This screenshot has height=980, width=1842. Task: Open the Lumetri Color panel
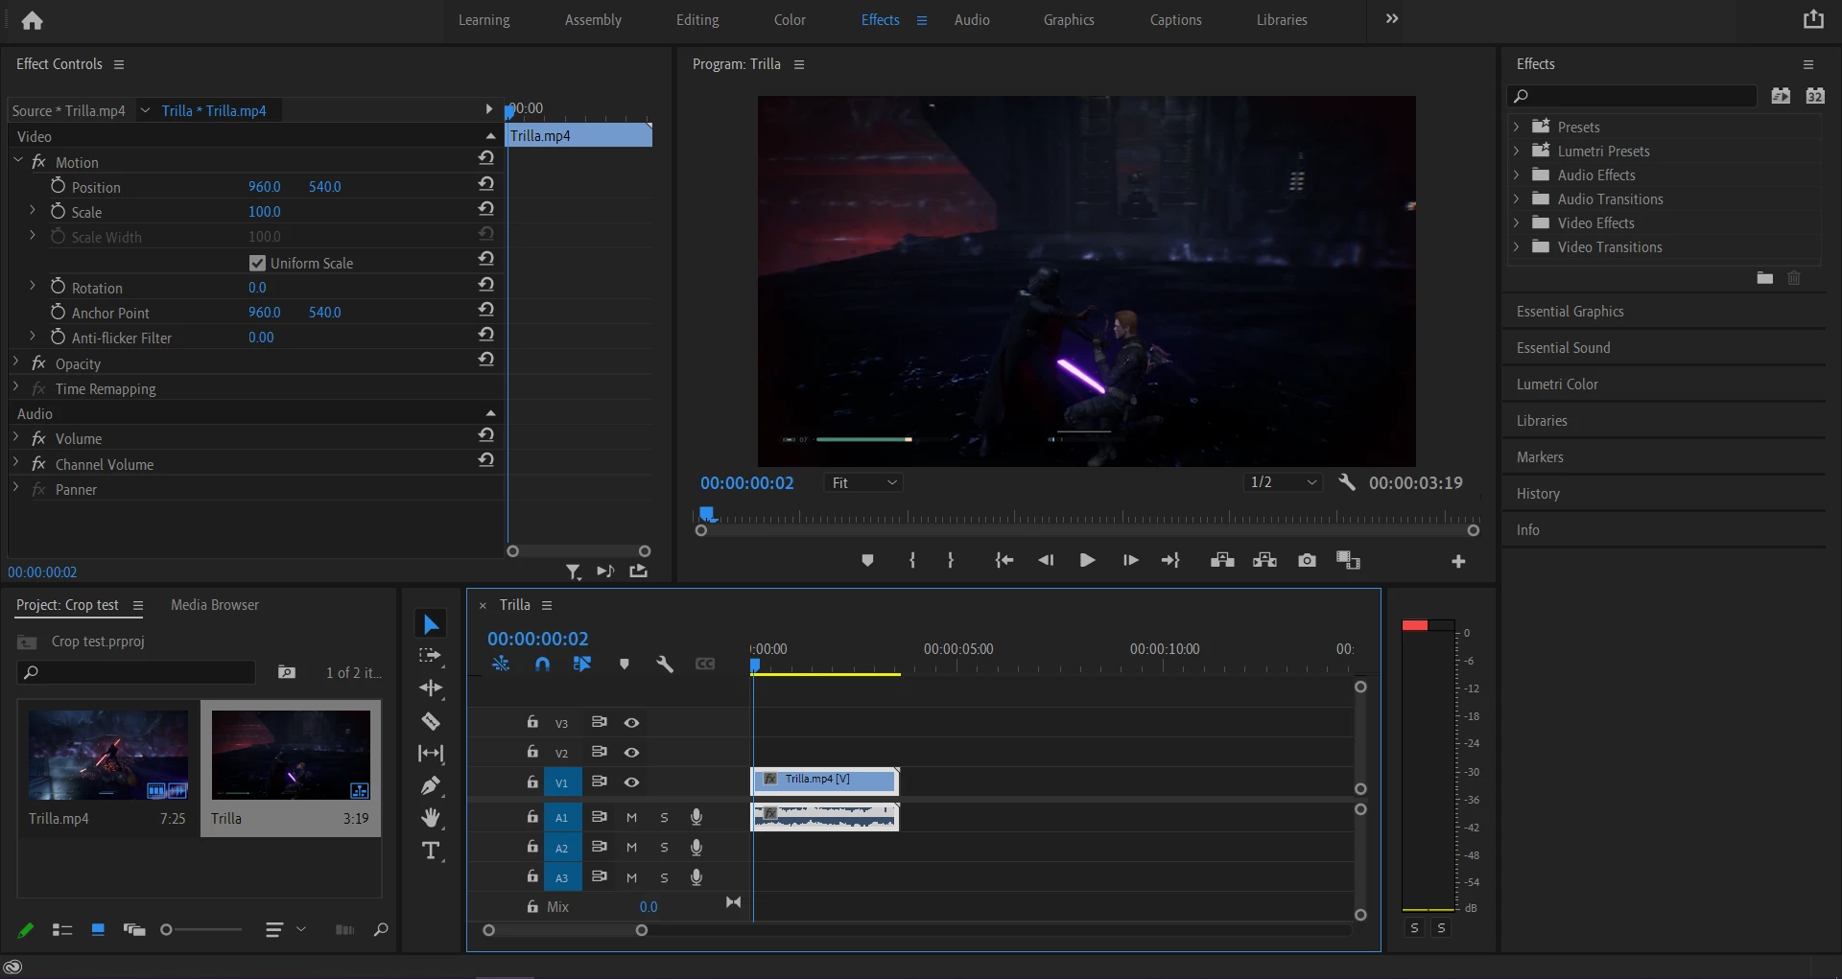[1557, 385]
